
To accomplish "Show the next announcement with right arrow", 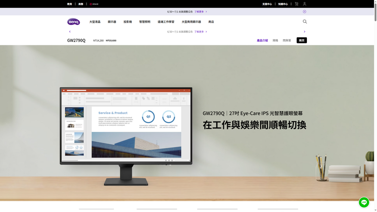I will [304, 31].
